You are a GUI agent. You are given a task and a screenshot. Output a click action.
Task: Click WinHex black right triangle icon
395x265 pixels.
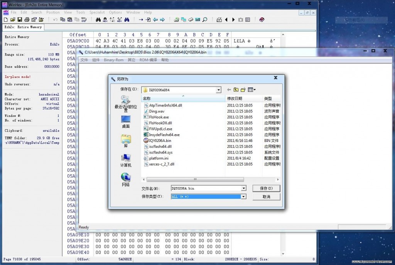point(233,19)
